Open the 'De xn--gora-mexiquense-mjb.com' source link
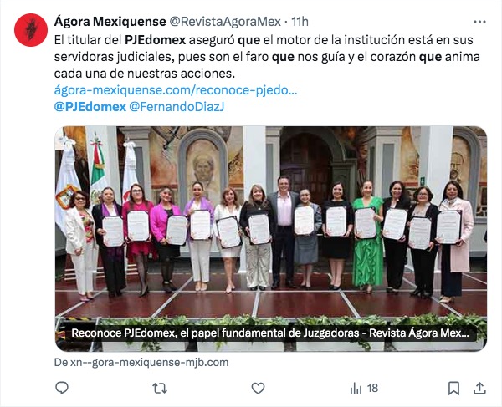The image size is (502, 407). click(141, 363)
